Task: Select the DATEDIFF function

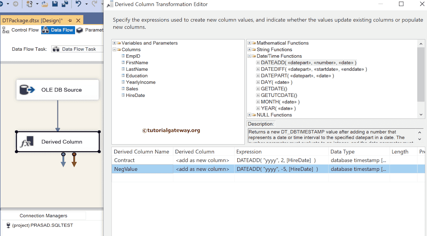Action: coord(314,69)
